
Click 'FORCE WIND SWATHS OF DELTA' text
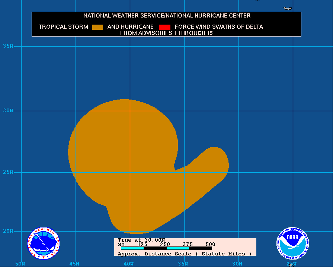(x=219, y=27)
